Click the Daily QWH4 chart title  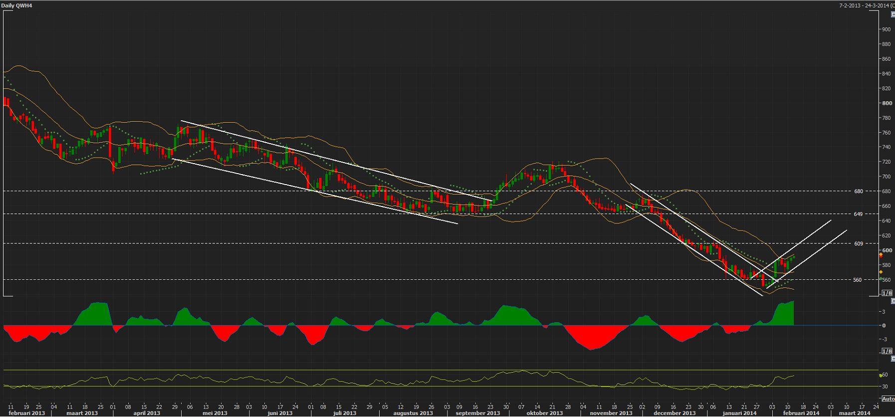coord(16,5)
